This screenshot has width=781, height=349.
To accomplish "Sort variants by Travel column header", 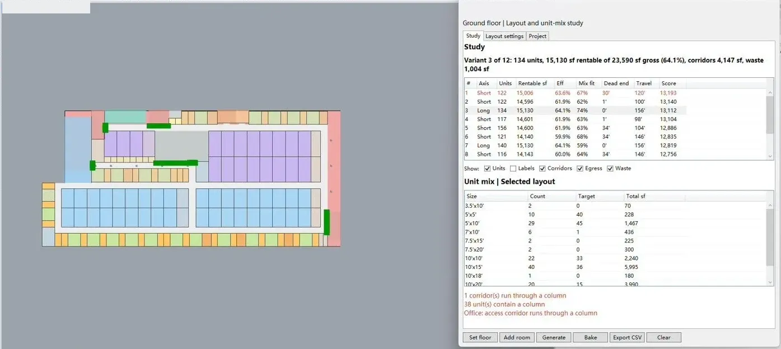I will click(x=646, y=83).
